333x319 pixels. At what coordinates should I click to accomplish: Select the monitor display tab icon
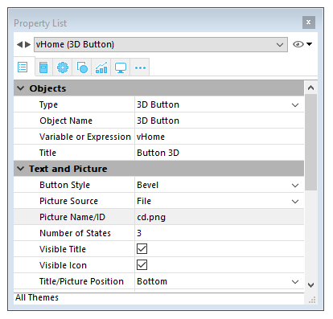coord(121,67)
